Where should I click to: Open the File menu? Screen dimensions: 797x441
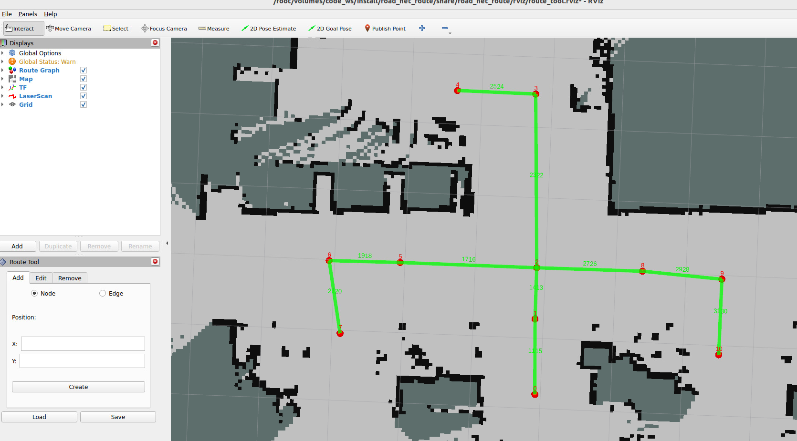pyautogui.click(x=7, y=14)
